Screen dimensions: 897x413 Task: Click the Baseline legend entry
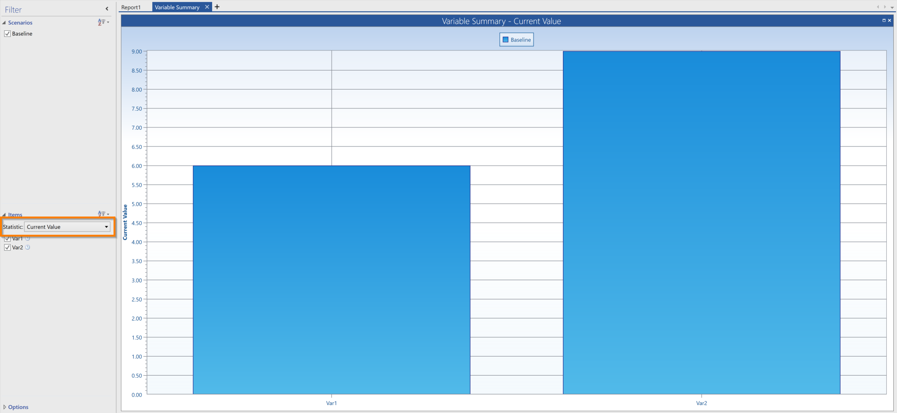[x=517, y=40]
